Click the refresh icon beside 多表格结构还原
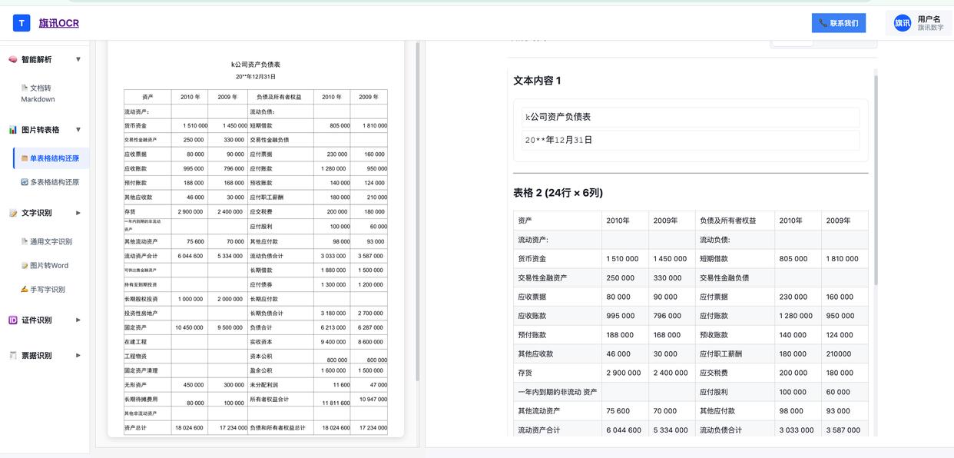Image resolution: width=954 pixels, height=458 pixels. [x=25, y=182]
